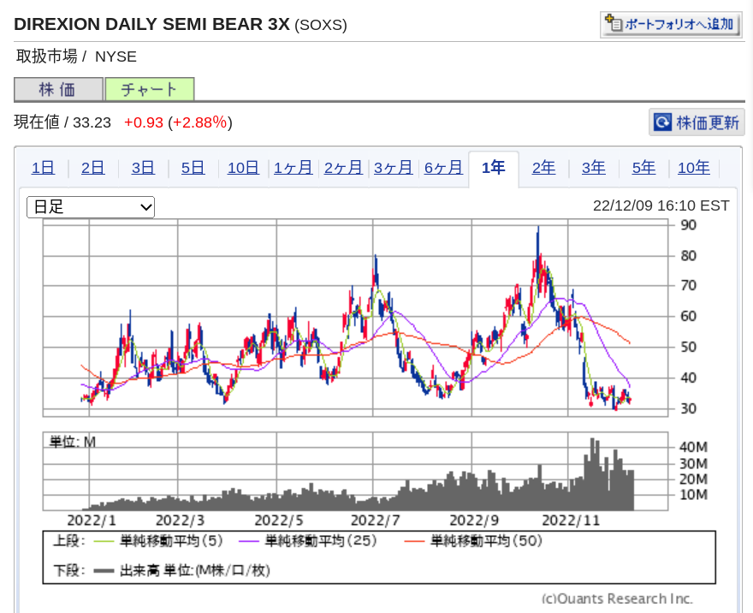Click the (c)Quants Research Inc. credit
The width and height of the screenshot is (753, 613).
tap(617, 598)
